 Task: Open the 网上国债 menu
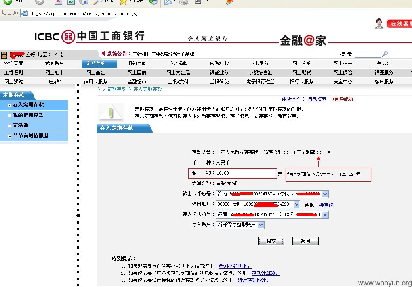[x=137, y=72]
